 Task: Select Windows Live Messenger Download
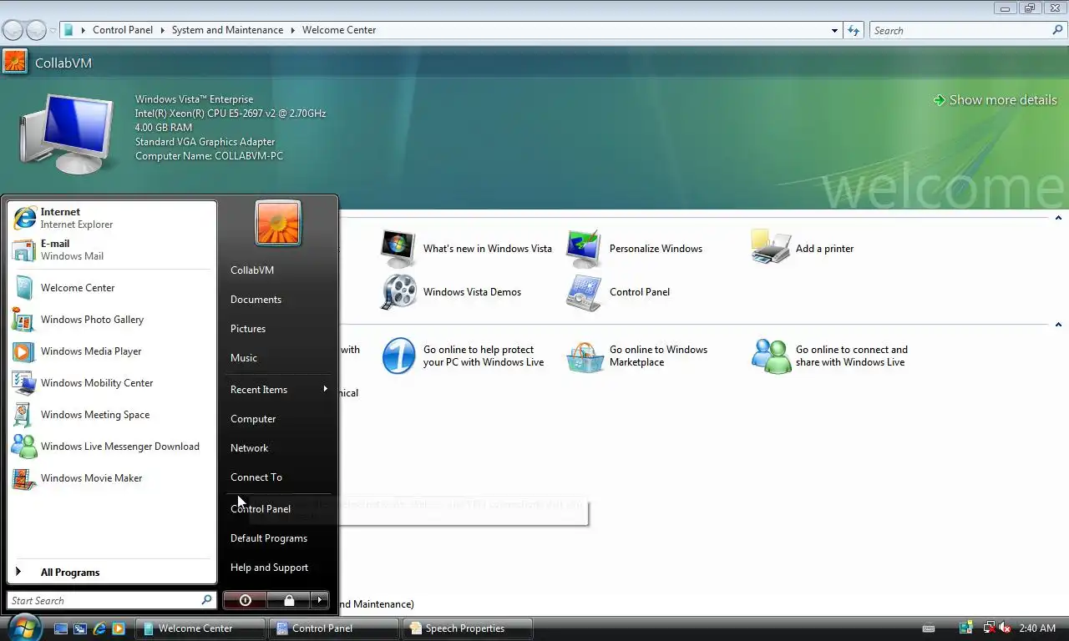tap(112, 447)
